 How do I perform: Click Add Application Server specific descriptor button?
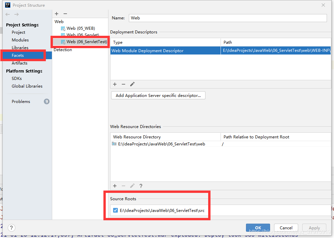coord(158,95)
